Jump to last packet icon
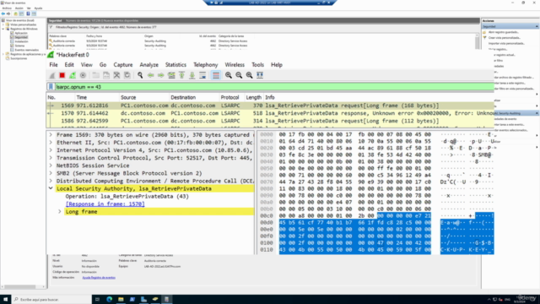Image resolution: width=540 pixels, height=304 pixels. pyautogui.click(x=192, y=75)
